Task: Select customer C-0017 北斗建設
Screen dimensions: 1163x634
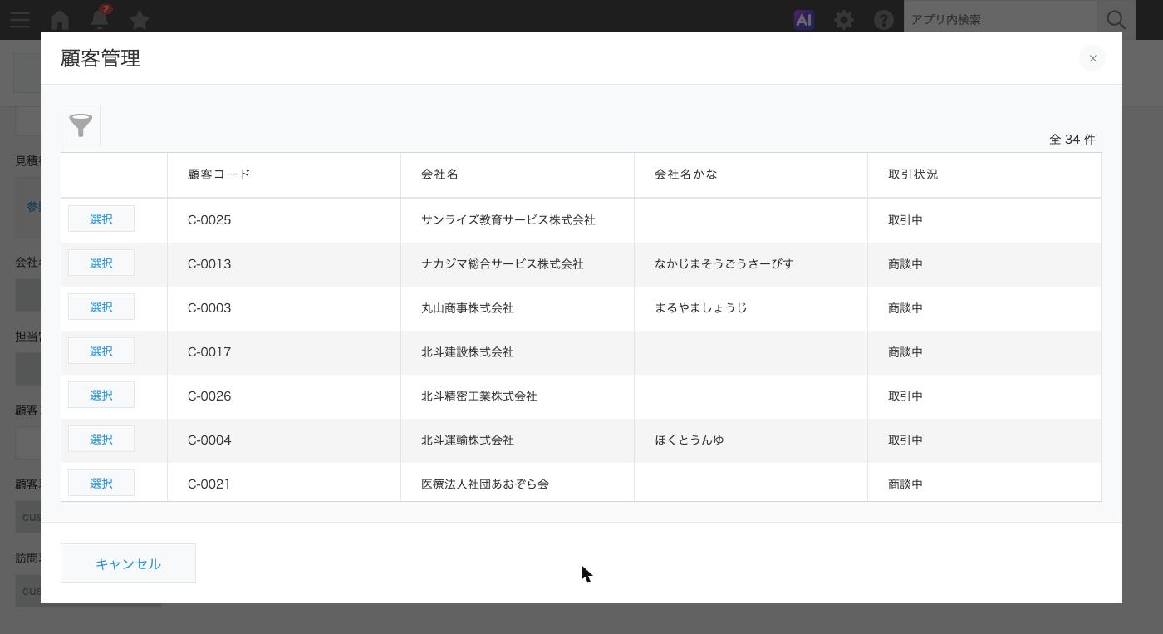Action: [101, 351]
